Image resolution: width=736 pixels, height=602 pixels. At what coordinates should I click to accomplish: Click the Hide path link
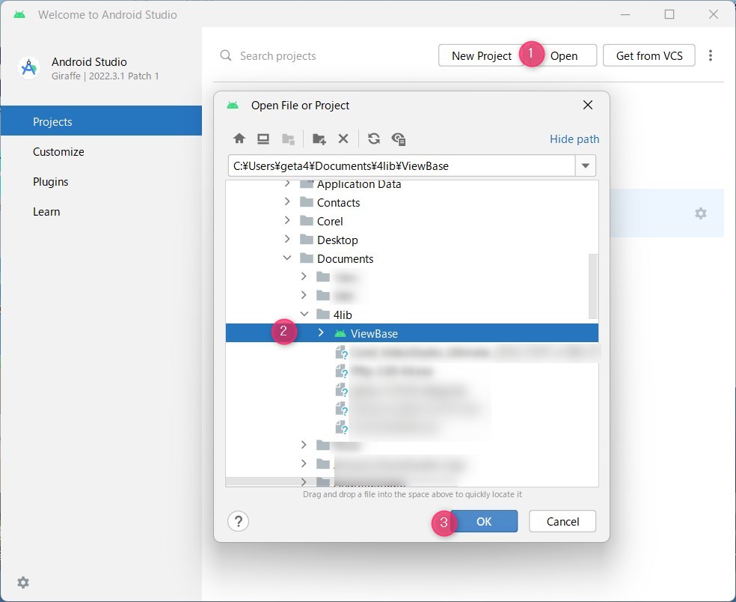click(574, 139)
